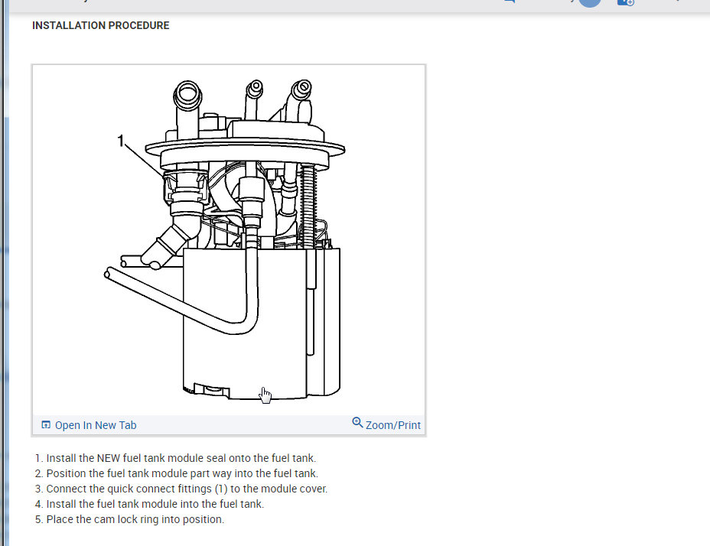Click the round blue avatar in top bar
710x546 pixels.
590,2
